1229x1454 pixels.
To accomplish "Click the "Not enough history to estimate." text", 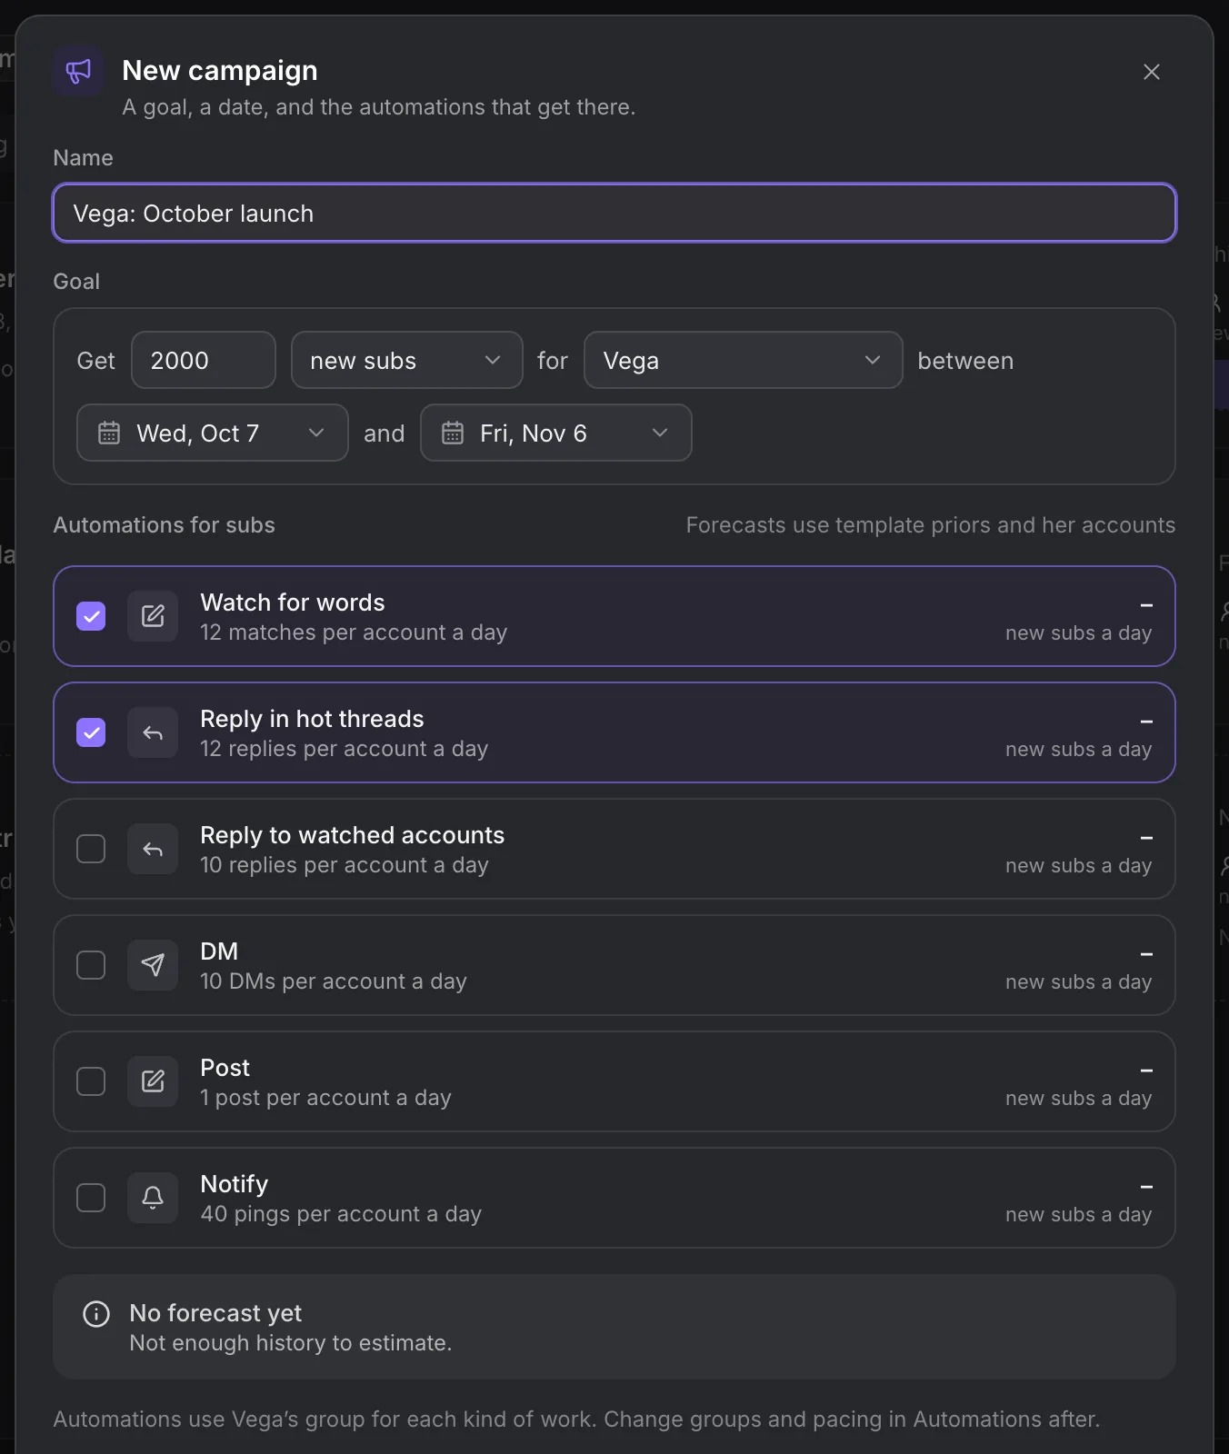I will click(x=291, y=1343).
